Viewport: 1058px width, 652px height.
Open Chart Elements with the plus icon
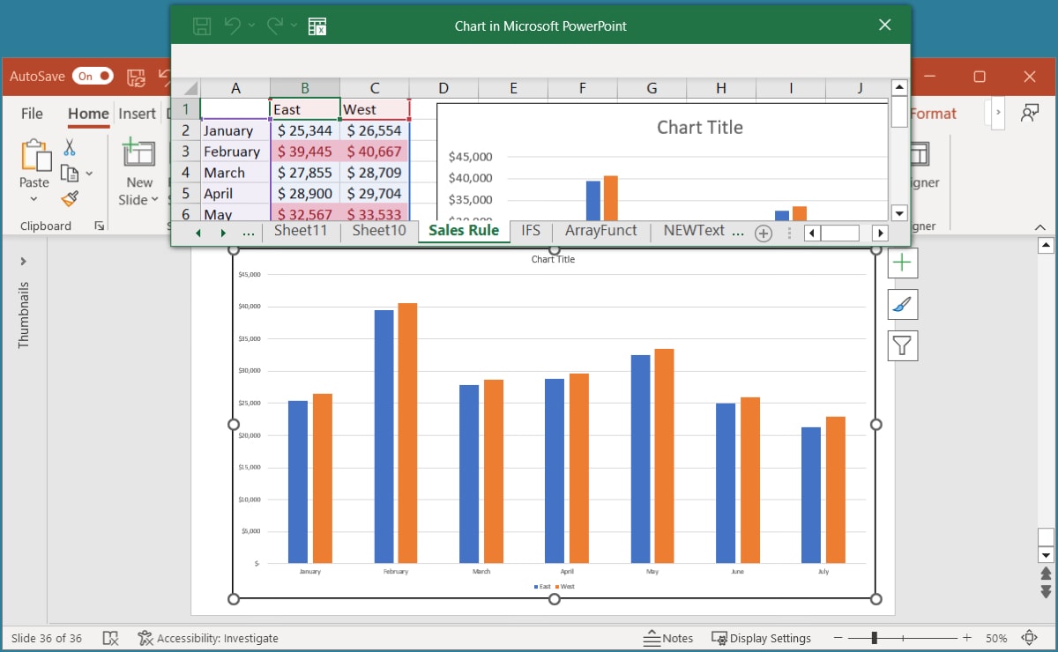tap(902, 262)
